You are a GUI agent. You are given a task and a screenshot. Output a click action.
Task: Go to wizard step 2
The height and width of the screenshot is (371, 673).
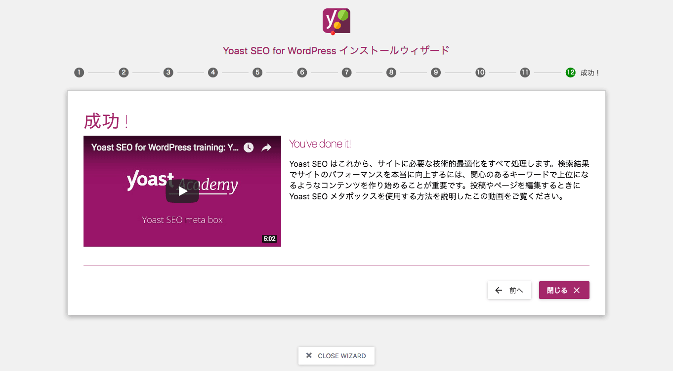pos(124,73)
